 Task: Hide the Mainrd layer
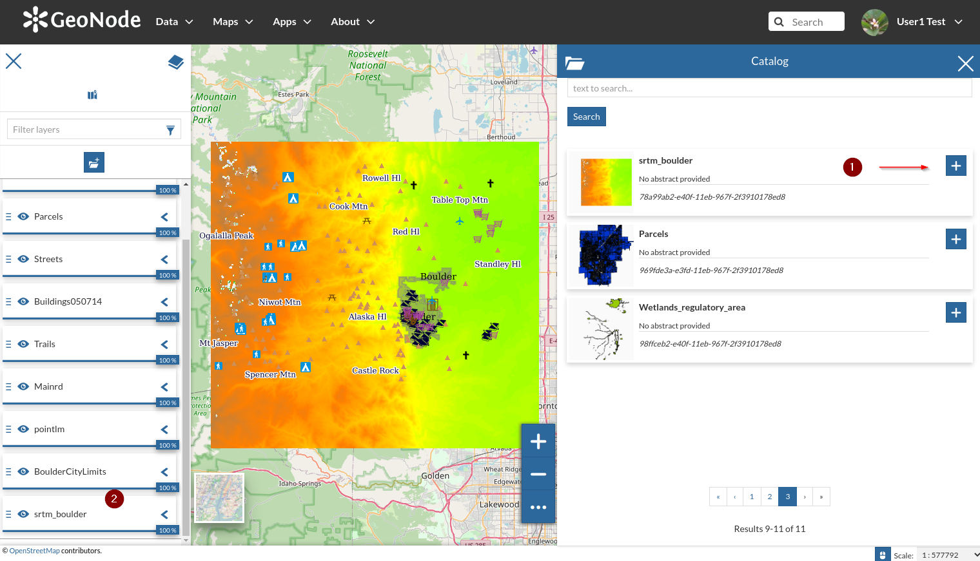tap(23, 386)
